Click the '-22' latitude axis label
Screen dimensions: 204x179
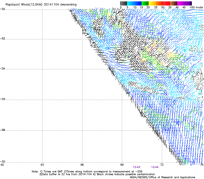pos(2,39)
